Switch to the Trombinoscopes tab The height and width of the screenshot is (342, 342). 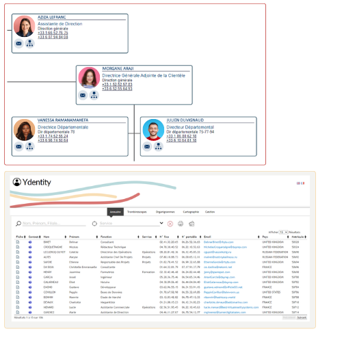[137, 212]
